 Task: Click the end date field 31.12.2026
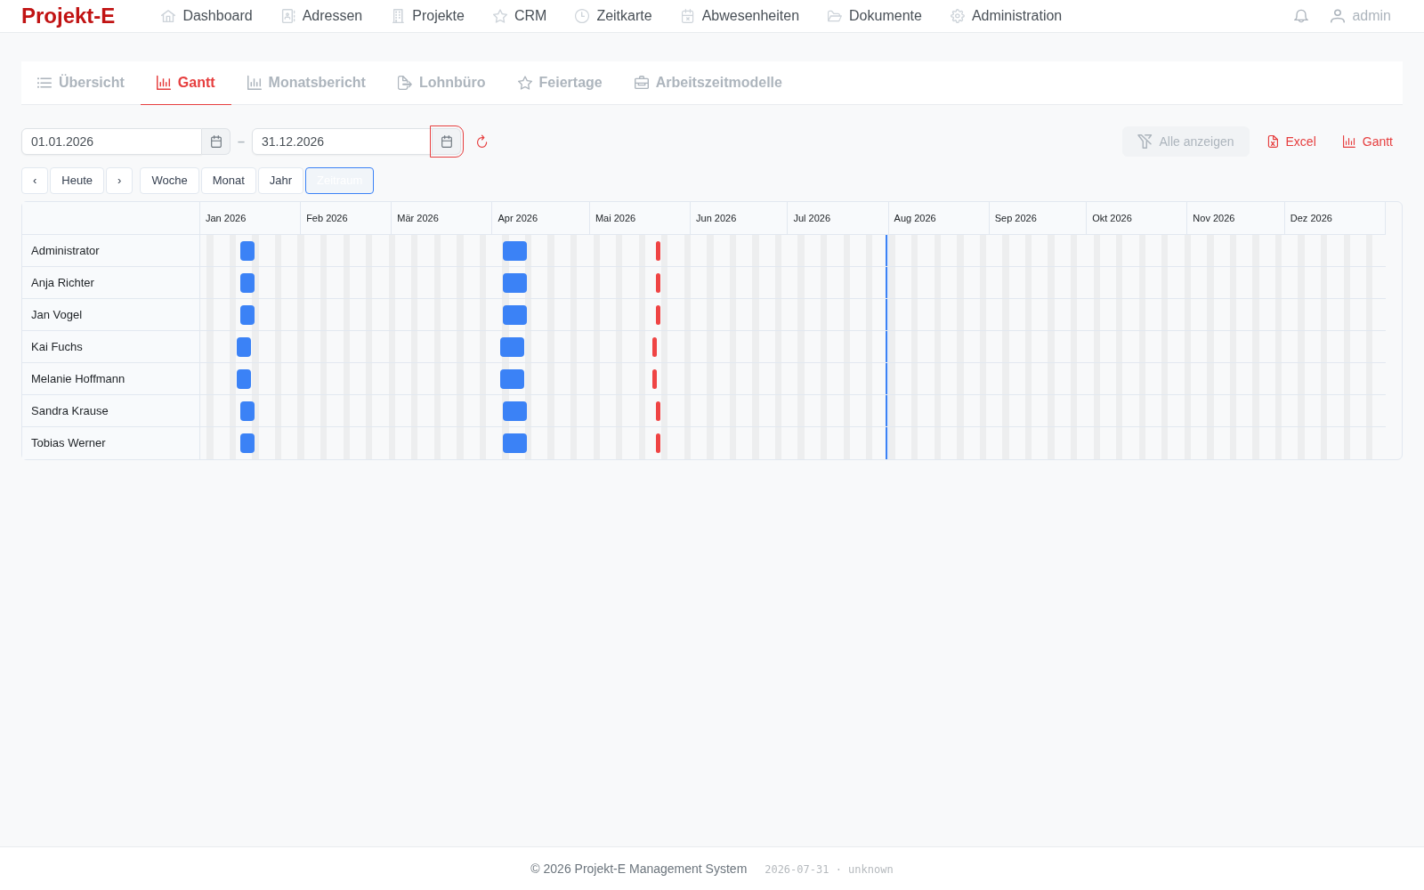[342, 142]
